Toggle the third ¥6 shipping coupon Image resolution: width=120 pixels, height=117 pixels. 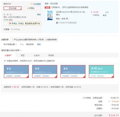click(73, 71)
